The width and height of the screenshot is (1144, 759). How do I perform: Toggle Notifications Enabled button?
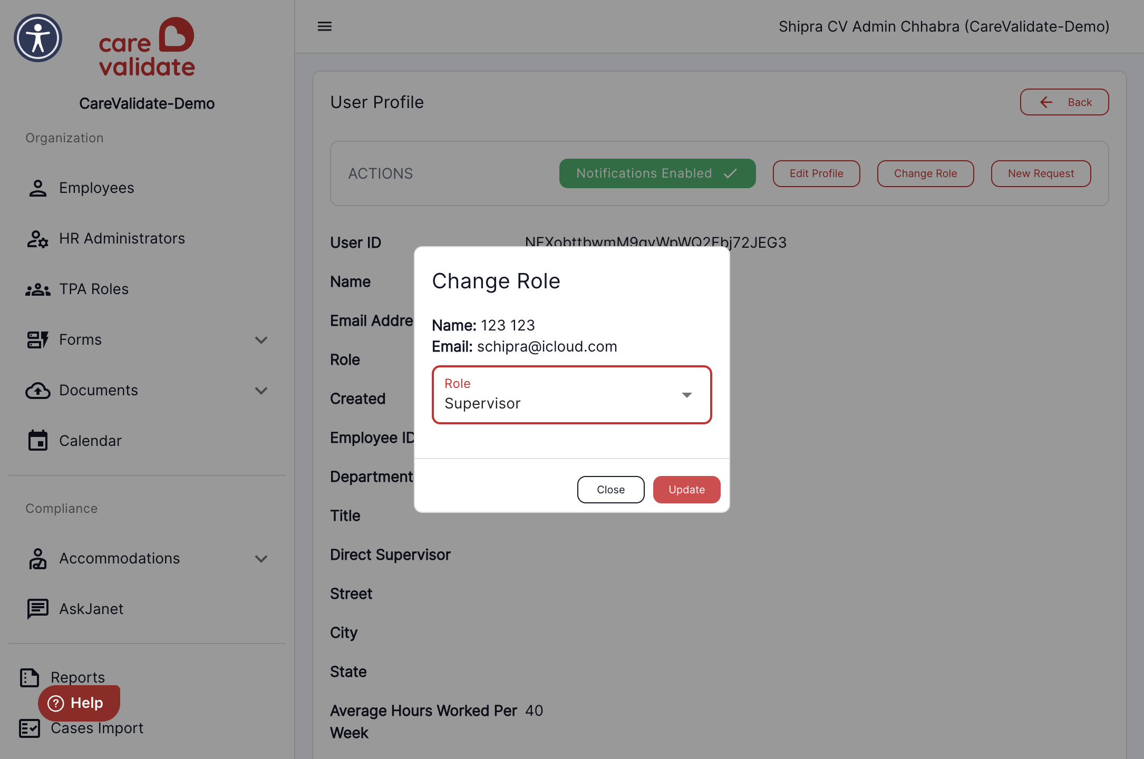pos(657,173)
